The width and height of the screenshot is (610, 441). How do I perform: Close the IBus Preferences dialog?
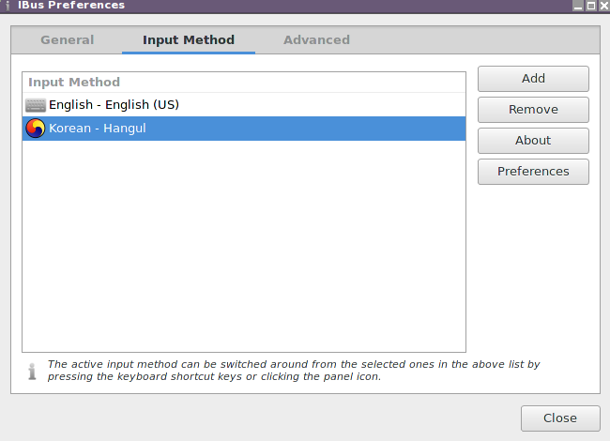tap(560, 418)
